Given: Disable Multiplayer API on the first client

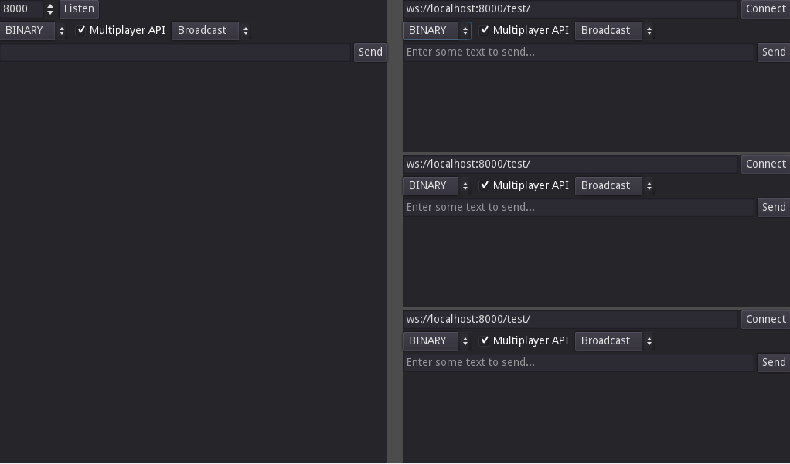Looking at the screenshot, I should pyautogui.click(x=485, y=30).
